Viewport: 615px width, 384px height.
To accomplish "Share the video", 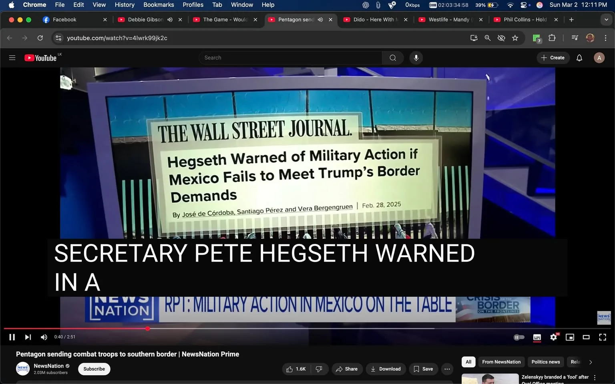I will (347, 369).
